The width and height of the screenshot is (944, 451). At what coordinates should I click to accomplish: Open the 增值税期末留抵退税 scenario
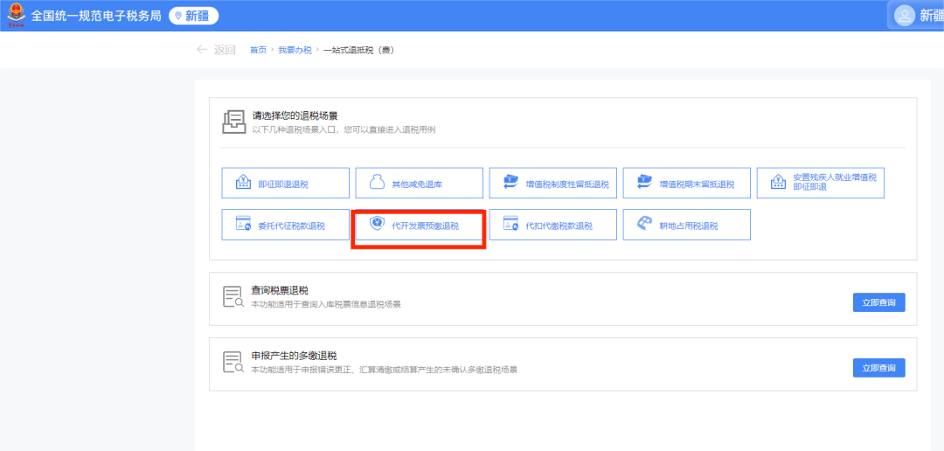click(686, 183)
